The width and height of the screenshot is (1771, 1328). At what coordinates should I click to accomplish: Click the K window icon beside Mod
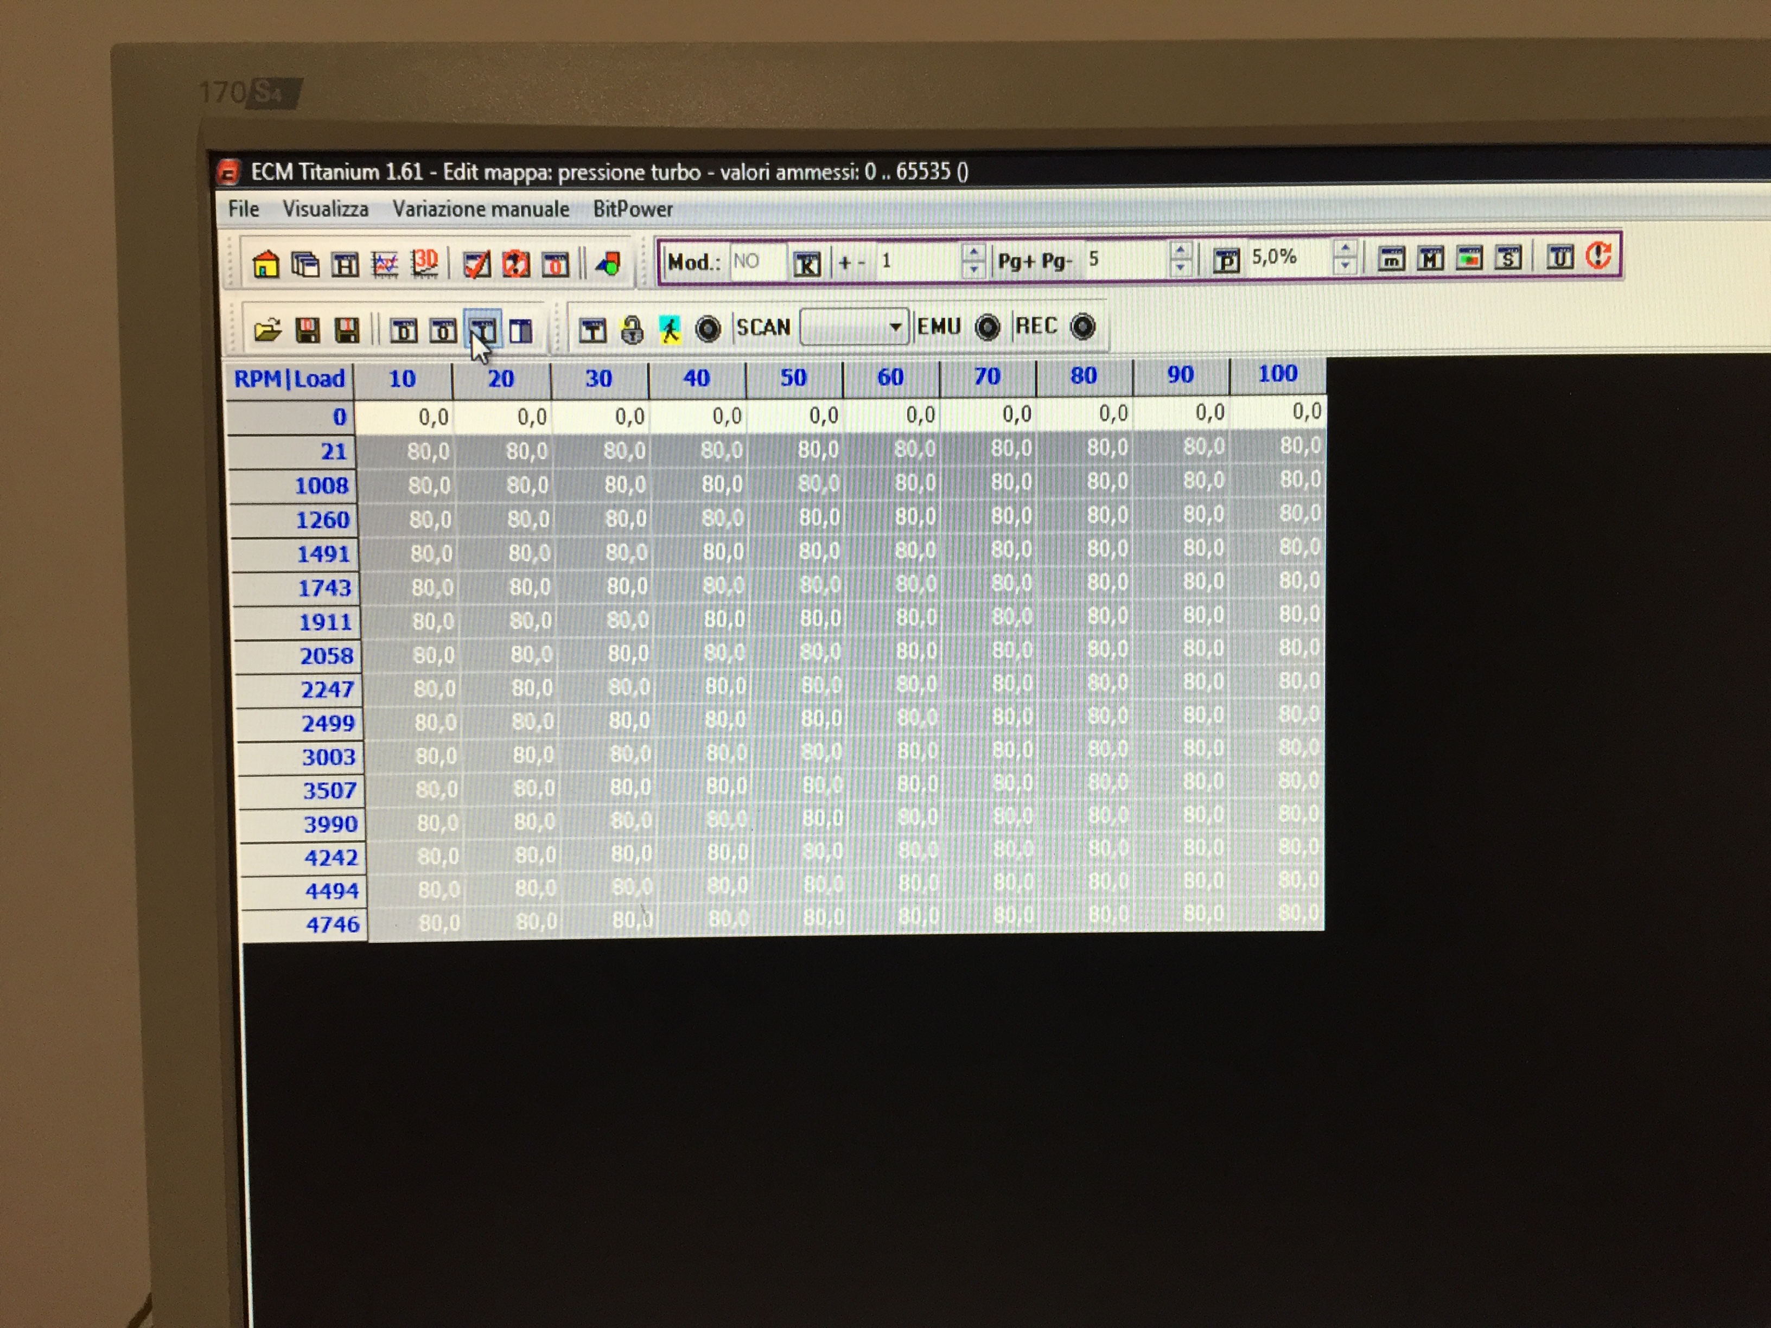pos(806,263)
